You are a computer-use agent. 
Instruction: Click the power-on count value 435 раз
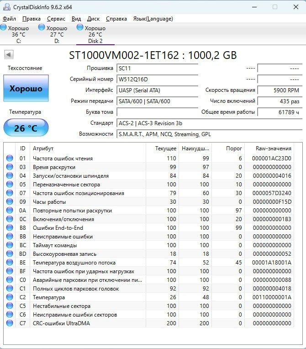tap(280, 101)
